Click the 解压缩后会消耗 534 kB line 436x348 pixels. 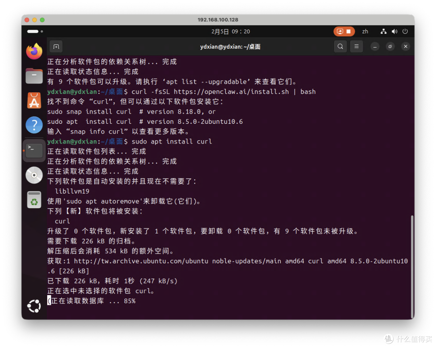(x=111, y=251)
